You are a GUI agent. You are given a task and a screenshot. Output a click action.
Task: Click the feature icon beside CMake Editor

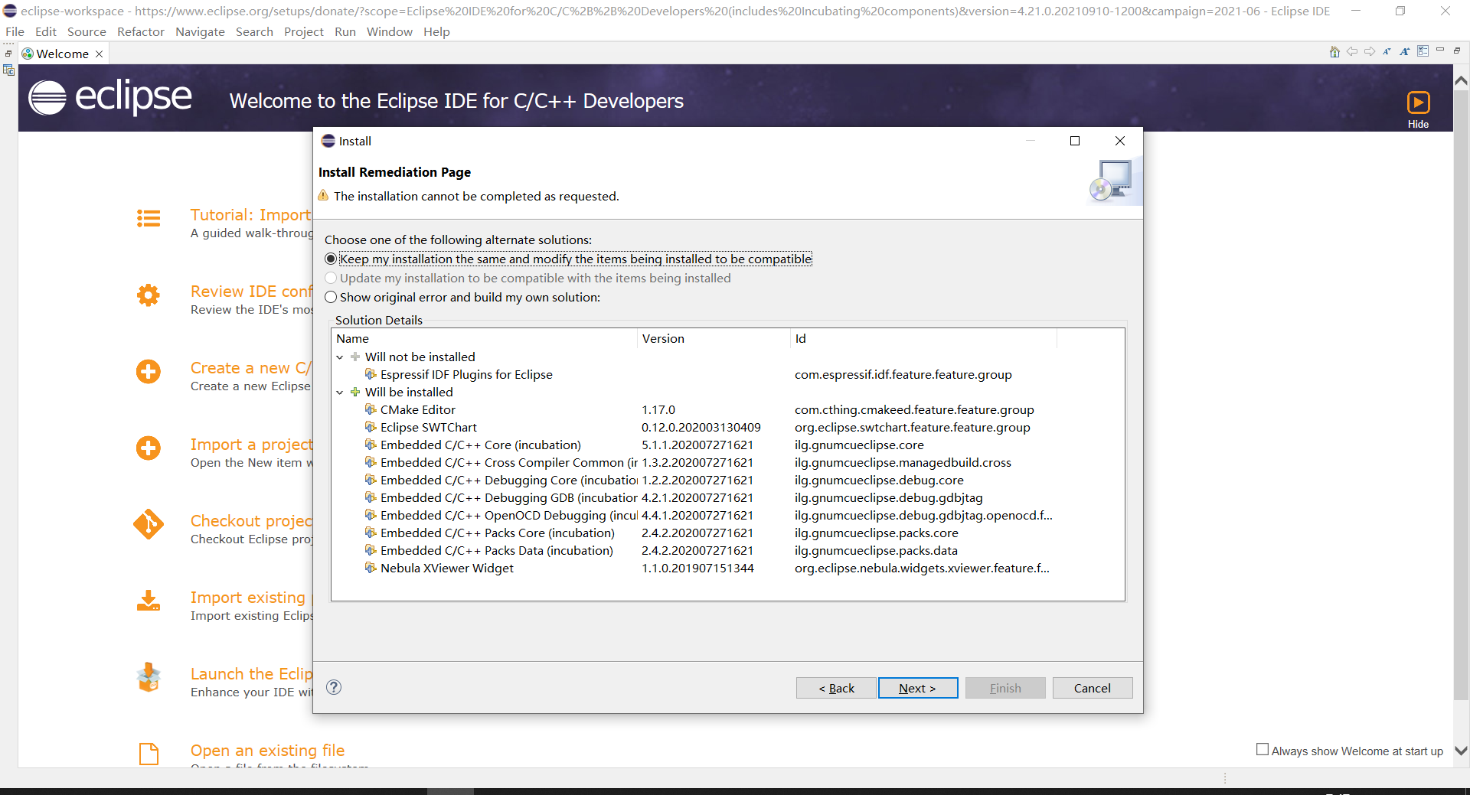(x=371, y=409)
